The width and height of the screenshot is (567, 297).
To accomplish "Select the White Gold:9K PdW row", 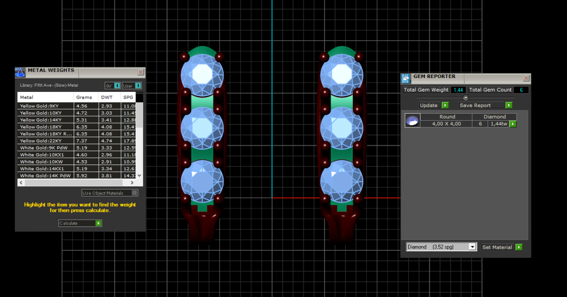I will 77,148.
